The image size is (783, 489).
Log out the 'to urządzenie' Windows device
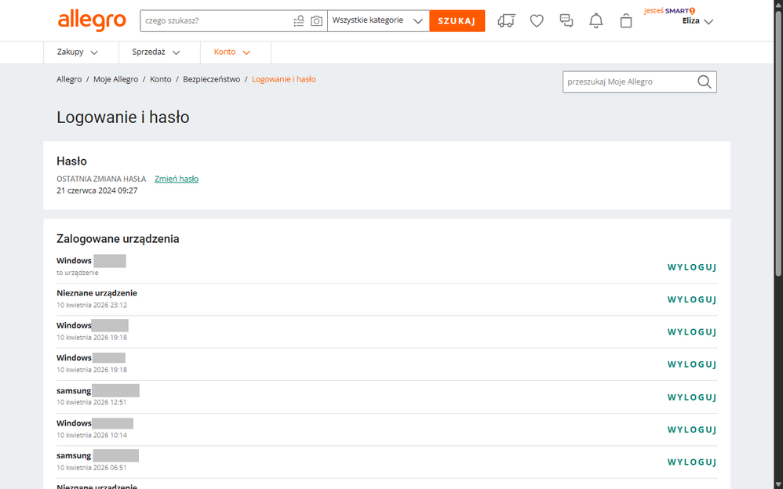pyautogui.click(x=692, y=267)
